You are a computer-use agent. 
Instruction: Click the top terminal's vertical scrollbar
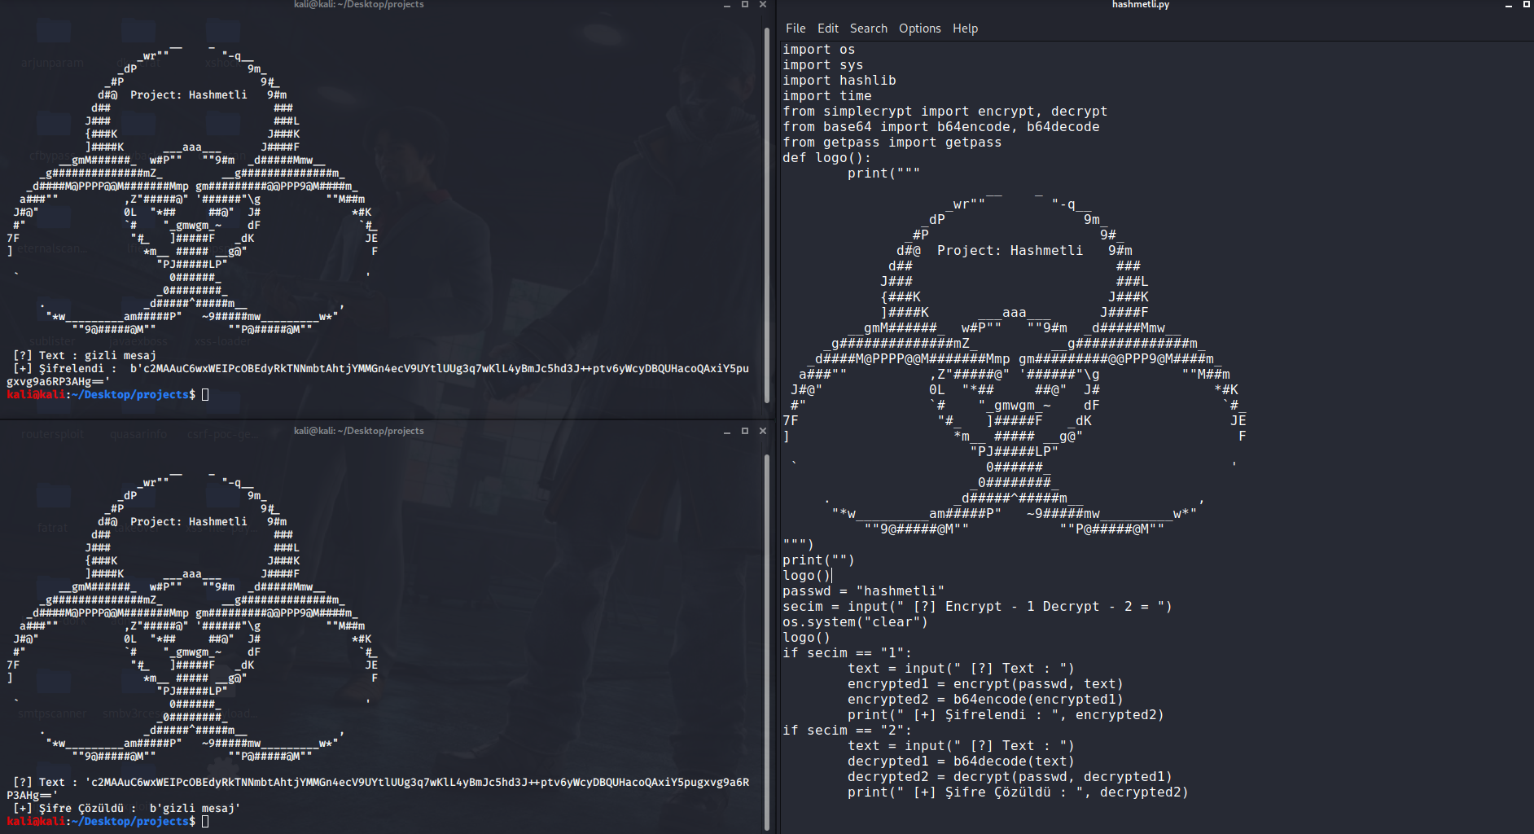point(767,215)
